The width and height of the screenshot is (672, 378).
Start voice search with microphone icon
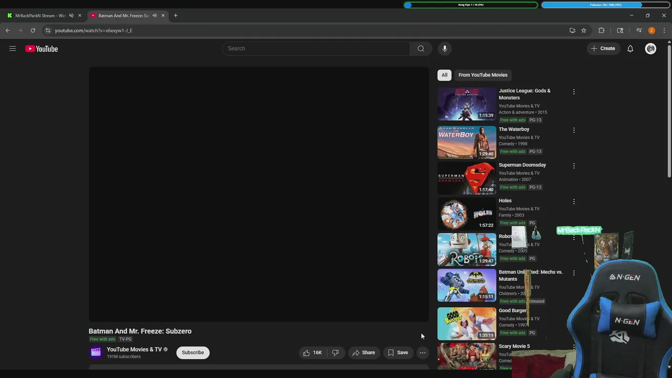click(445, 48)
